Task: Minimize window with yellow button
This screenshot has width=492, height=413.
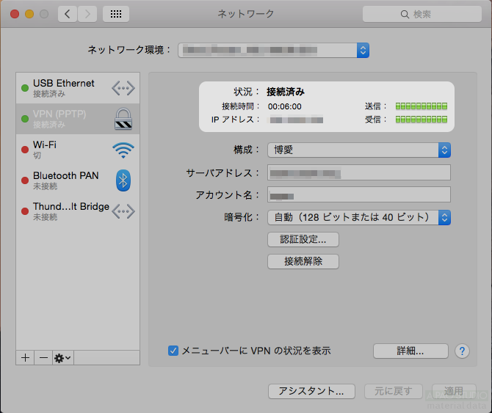Action: [29, 14]
